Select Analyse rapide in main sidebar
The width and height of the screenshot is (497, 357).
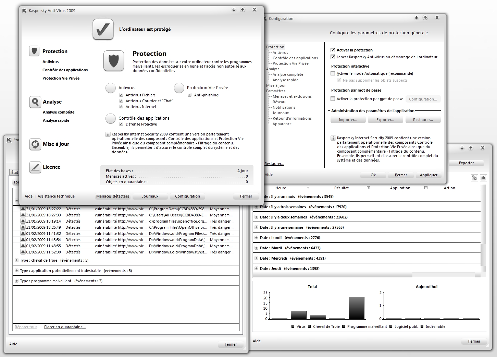tap(56, 120)
